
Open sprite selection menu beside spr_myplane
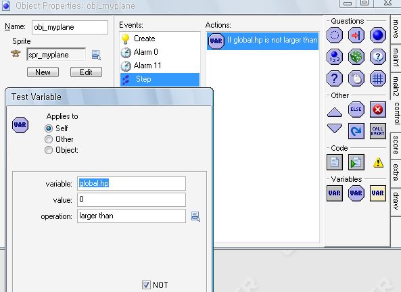coord(96,55)
